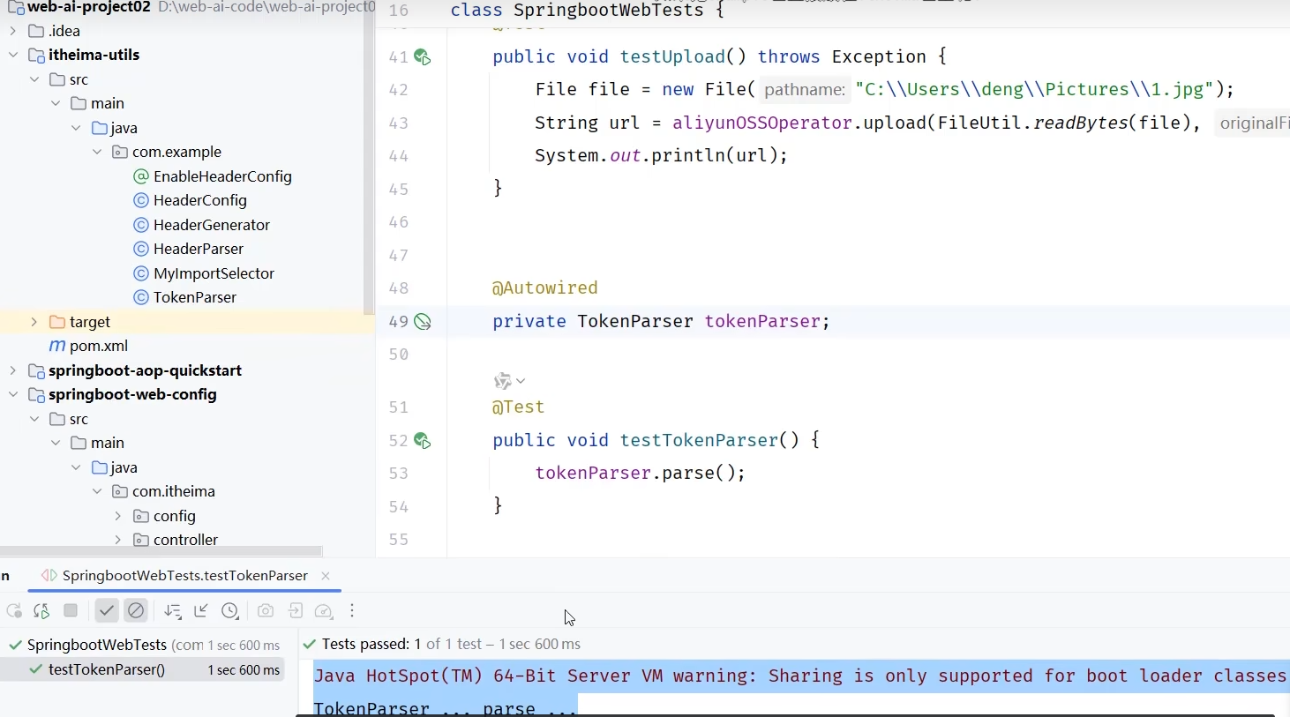Image resolution: width=1290 pixels, height=717 pixels.
Task: Toggle Show Passed tests filter
Action: [107, 610]
